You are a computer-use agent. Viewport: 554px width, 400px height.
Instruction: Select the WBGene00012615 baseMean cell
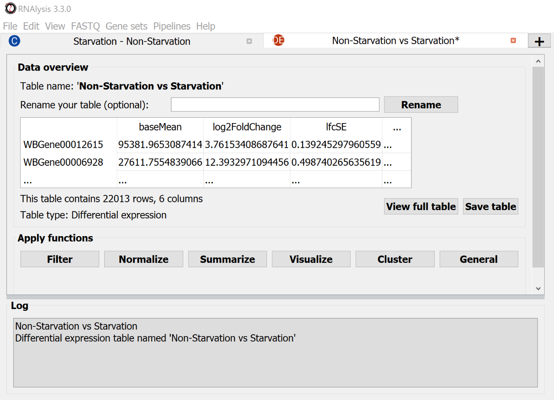160,144
